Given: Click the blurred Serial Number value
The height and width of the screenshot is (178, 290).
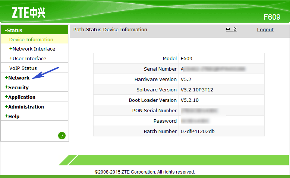Looking at the screenshot, I should tap(213, 69).
